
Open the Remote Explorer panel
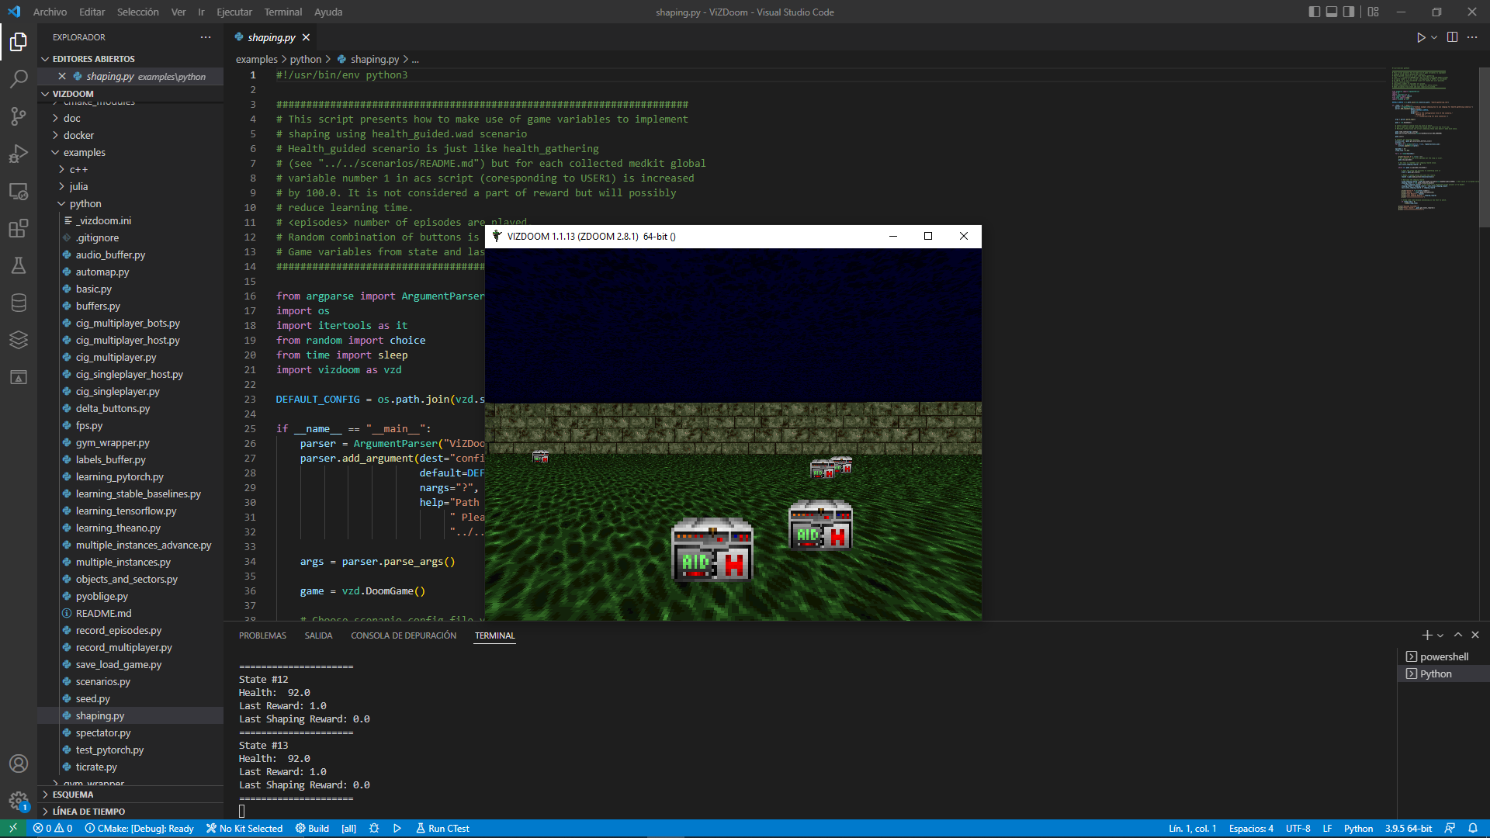[x=19, y=191]
